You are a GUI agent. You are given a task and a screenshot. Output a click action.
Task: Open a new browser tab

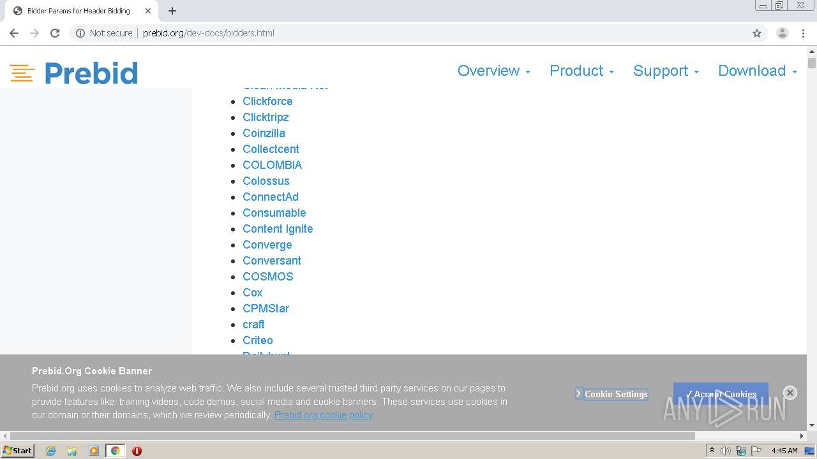pos(172,11)
